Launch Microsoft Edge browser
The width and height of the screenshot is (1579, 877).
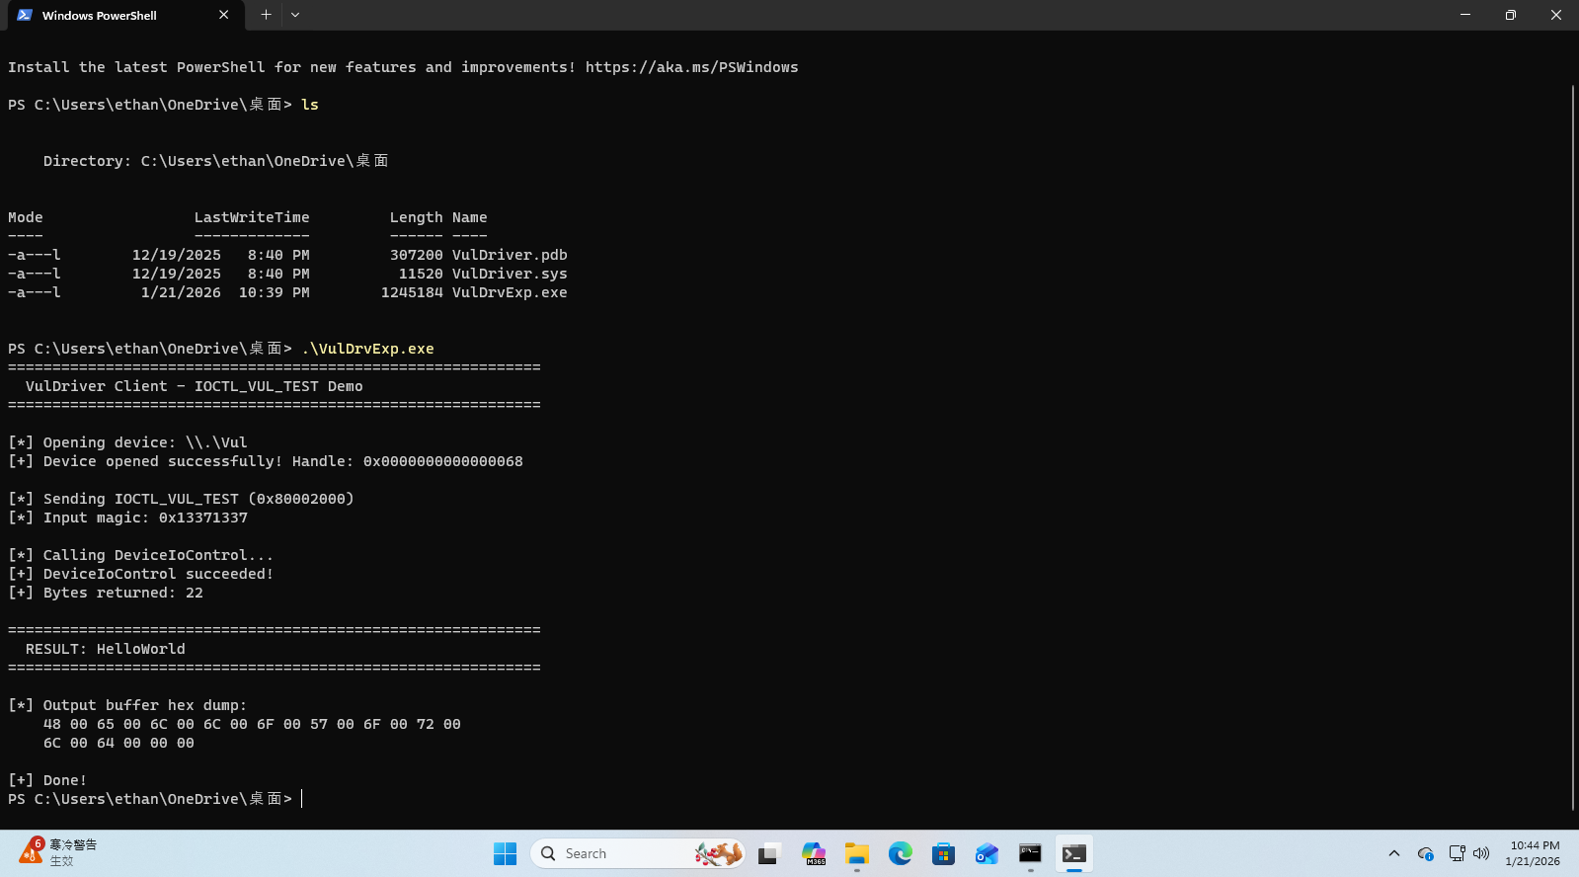pos(900,853)
